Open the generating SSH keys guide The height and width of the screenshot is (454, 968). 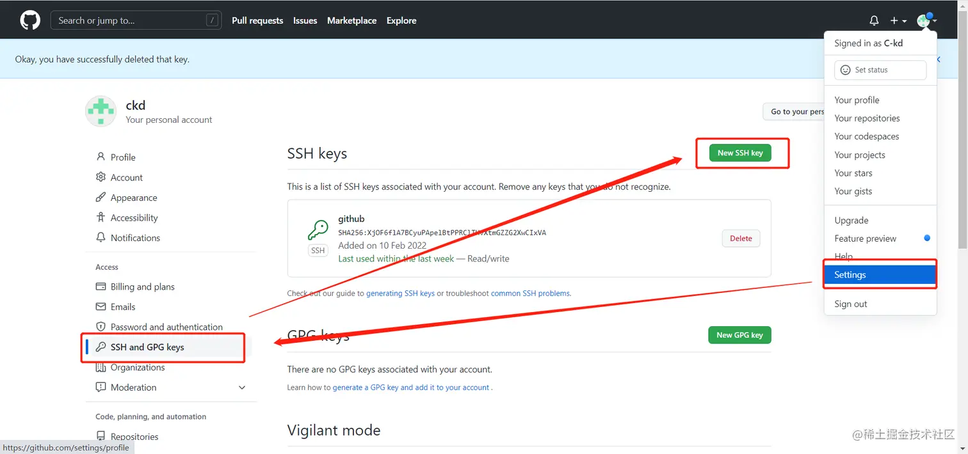click(400, 294)
